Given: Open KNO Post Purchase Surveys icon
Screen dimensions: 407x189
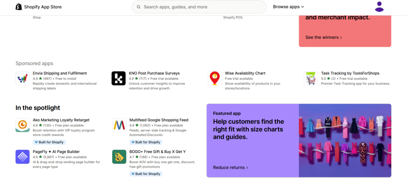Looking at the screenshot, I should click(118, 78).
